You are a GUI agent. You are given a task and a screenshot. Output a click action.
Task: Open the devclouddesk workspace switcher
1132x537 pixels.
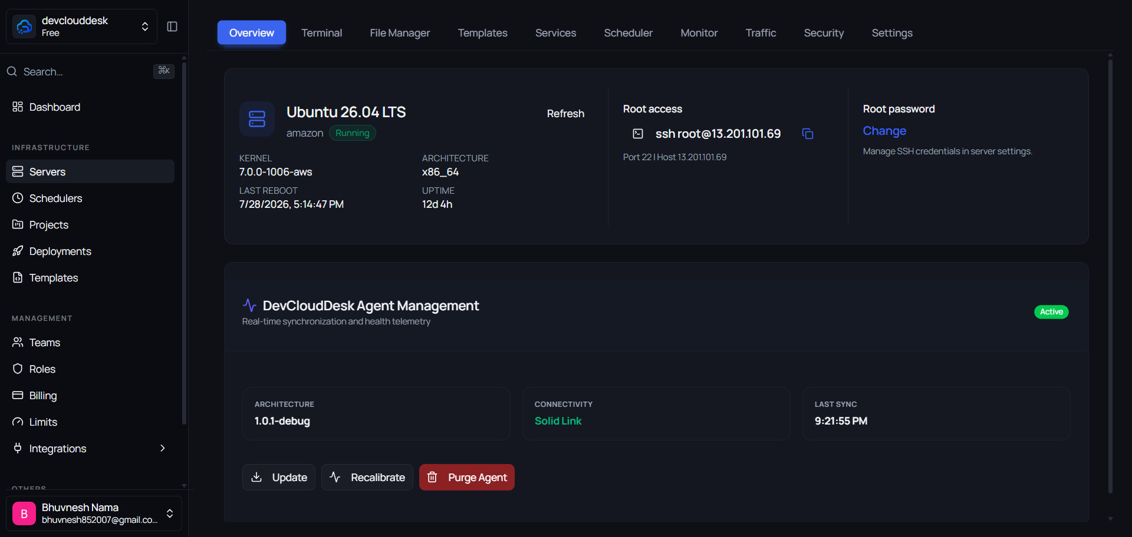[81, 26]
